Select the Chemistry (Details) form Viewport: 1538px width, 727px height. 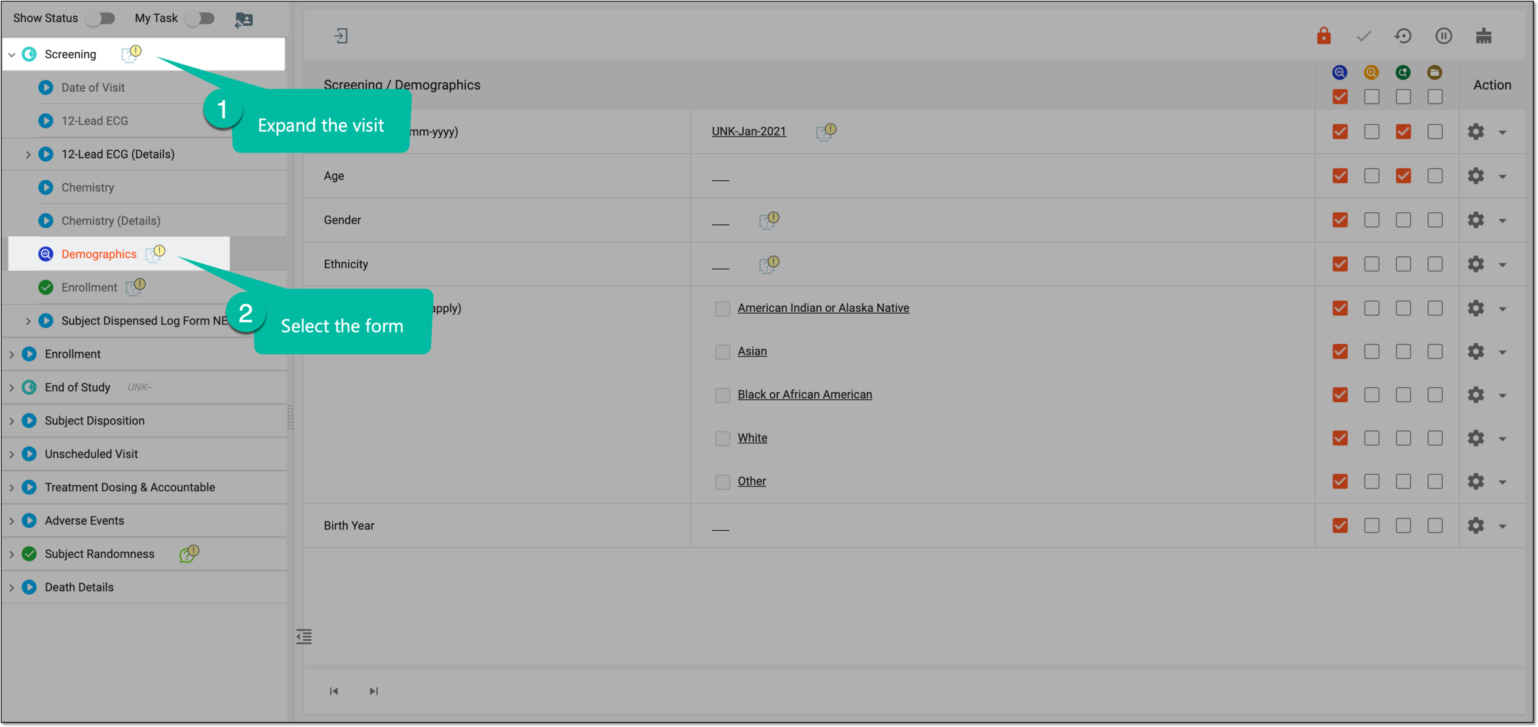click(x=111, y=220)
